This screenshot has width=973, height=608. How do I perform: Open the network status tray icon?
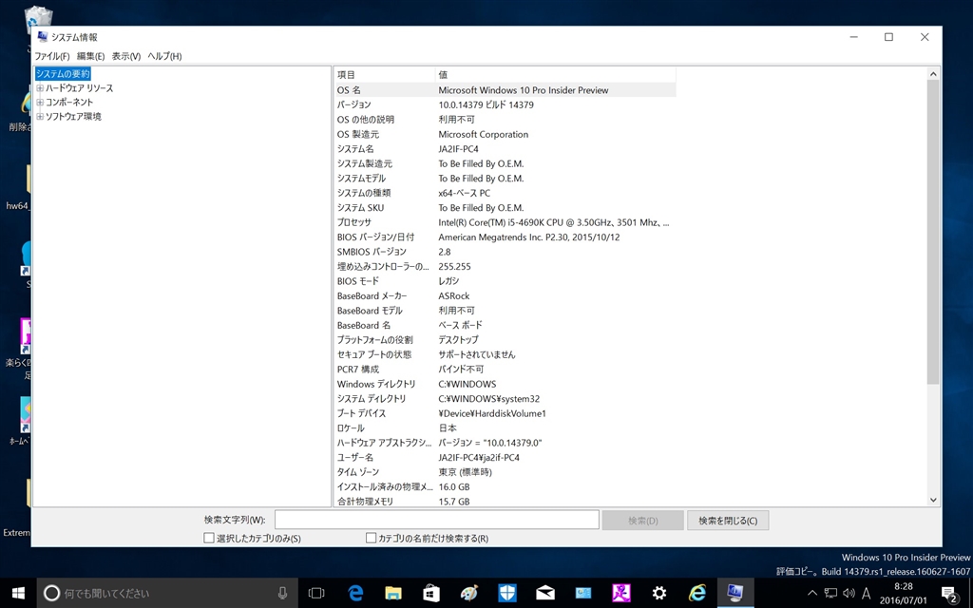tap(830, 593)
